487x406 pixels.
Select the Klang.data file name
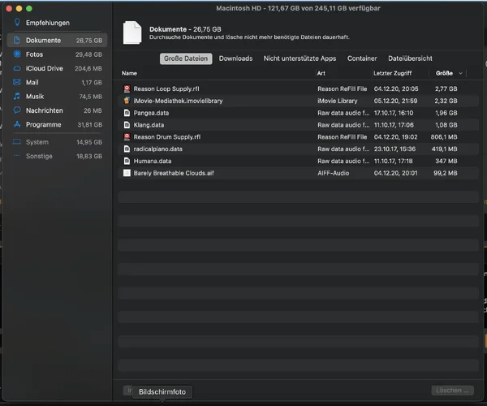[x=149, y=125]
